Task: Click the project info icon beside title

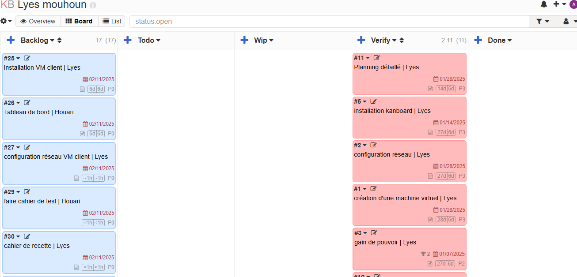Action: click(93, 6)
